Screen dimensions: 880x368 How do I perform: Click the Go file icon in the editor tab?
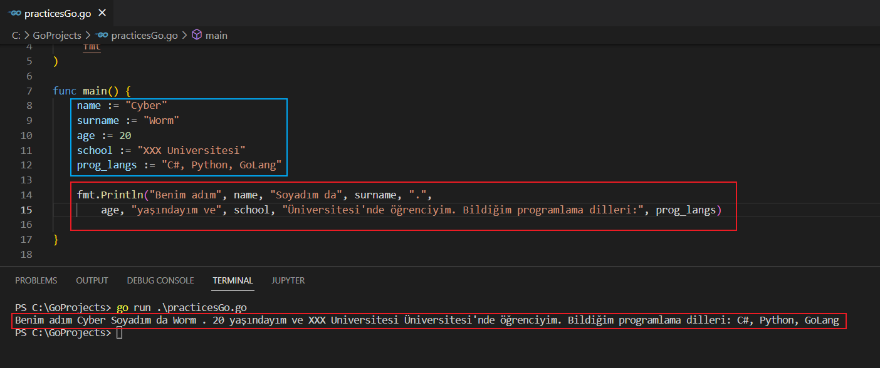(14, 13)
